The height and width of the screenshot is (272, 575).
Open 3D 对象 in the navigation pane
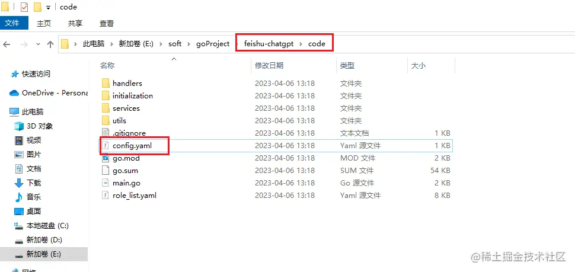[40, 126]
